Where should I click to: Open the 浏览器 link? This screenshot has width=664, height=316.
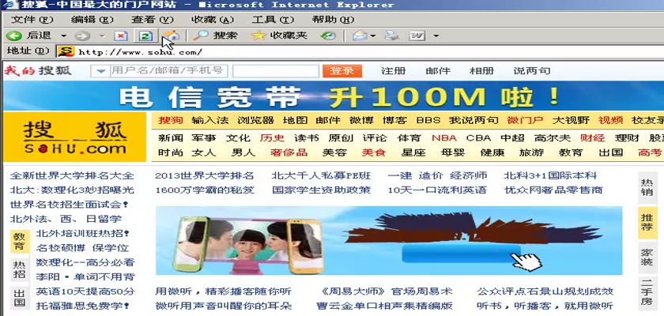point(255,120)
